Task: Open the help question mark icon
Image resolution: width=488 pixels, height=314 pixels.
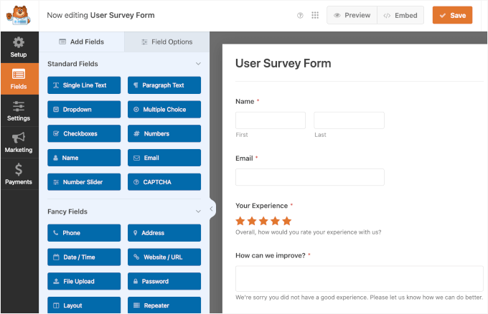Action: [300, 15]
